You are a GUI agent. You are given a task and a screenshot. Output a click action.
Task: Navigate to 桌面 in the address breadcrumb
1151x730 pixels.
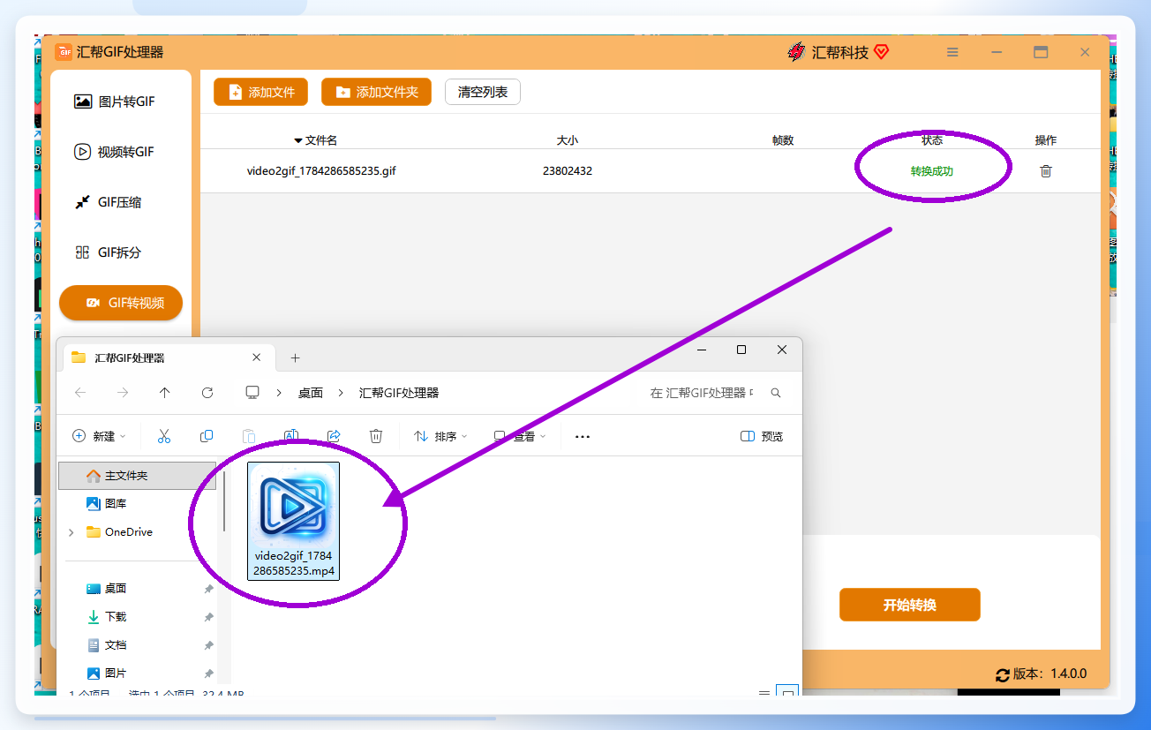pos(311,393)
